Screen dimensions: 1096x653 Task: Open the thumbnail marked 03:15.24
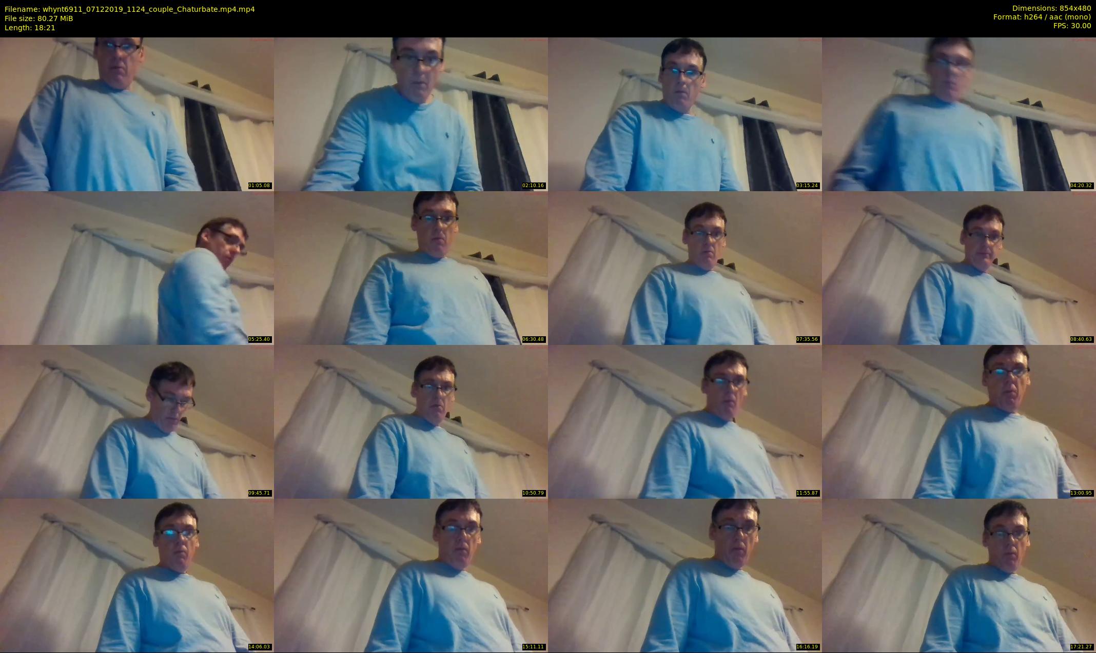pyautogui.click(x=684, y=114)
